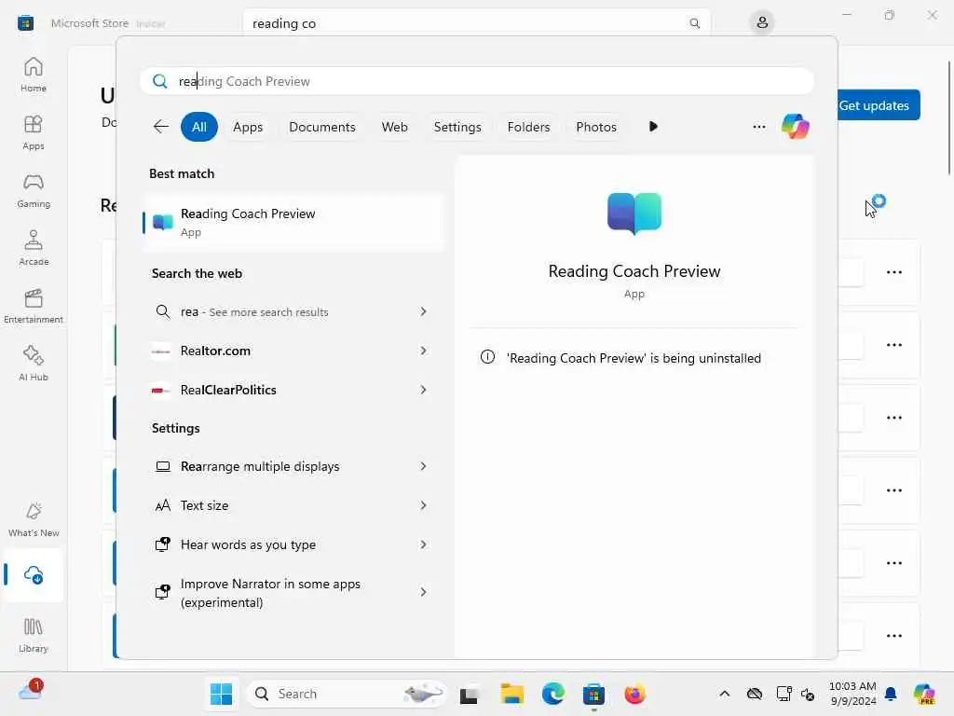Viewport: 954px width, 716px height.
Task: Launch Microsoft Edge from the taskbar
Action: pyautogui.click(x=553, y=694)
